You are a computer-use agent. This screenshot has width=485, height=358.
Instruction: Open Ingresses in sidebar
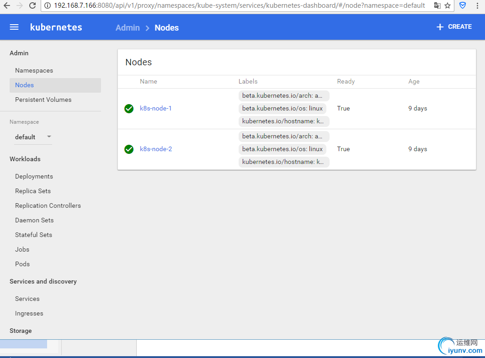pos(29,313)
